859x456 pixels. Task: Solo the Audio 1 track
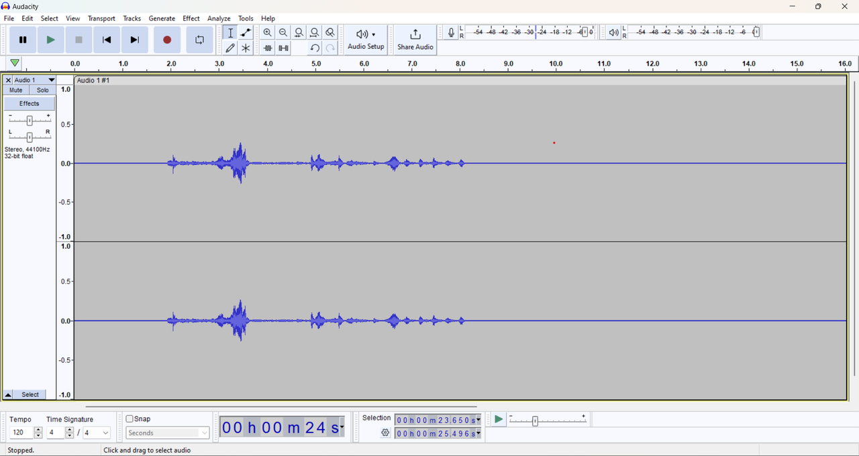coord(43,90)
